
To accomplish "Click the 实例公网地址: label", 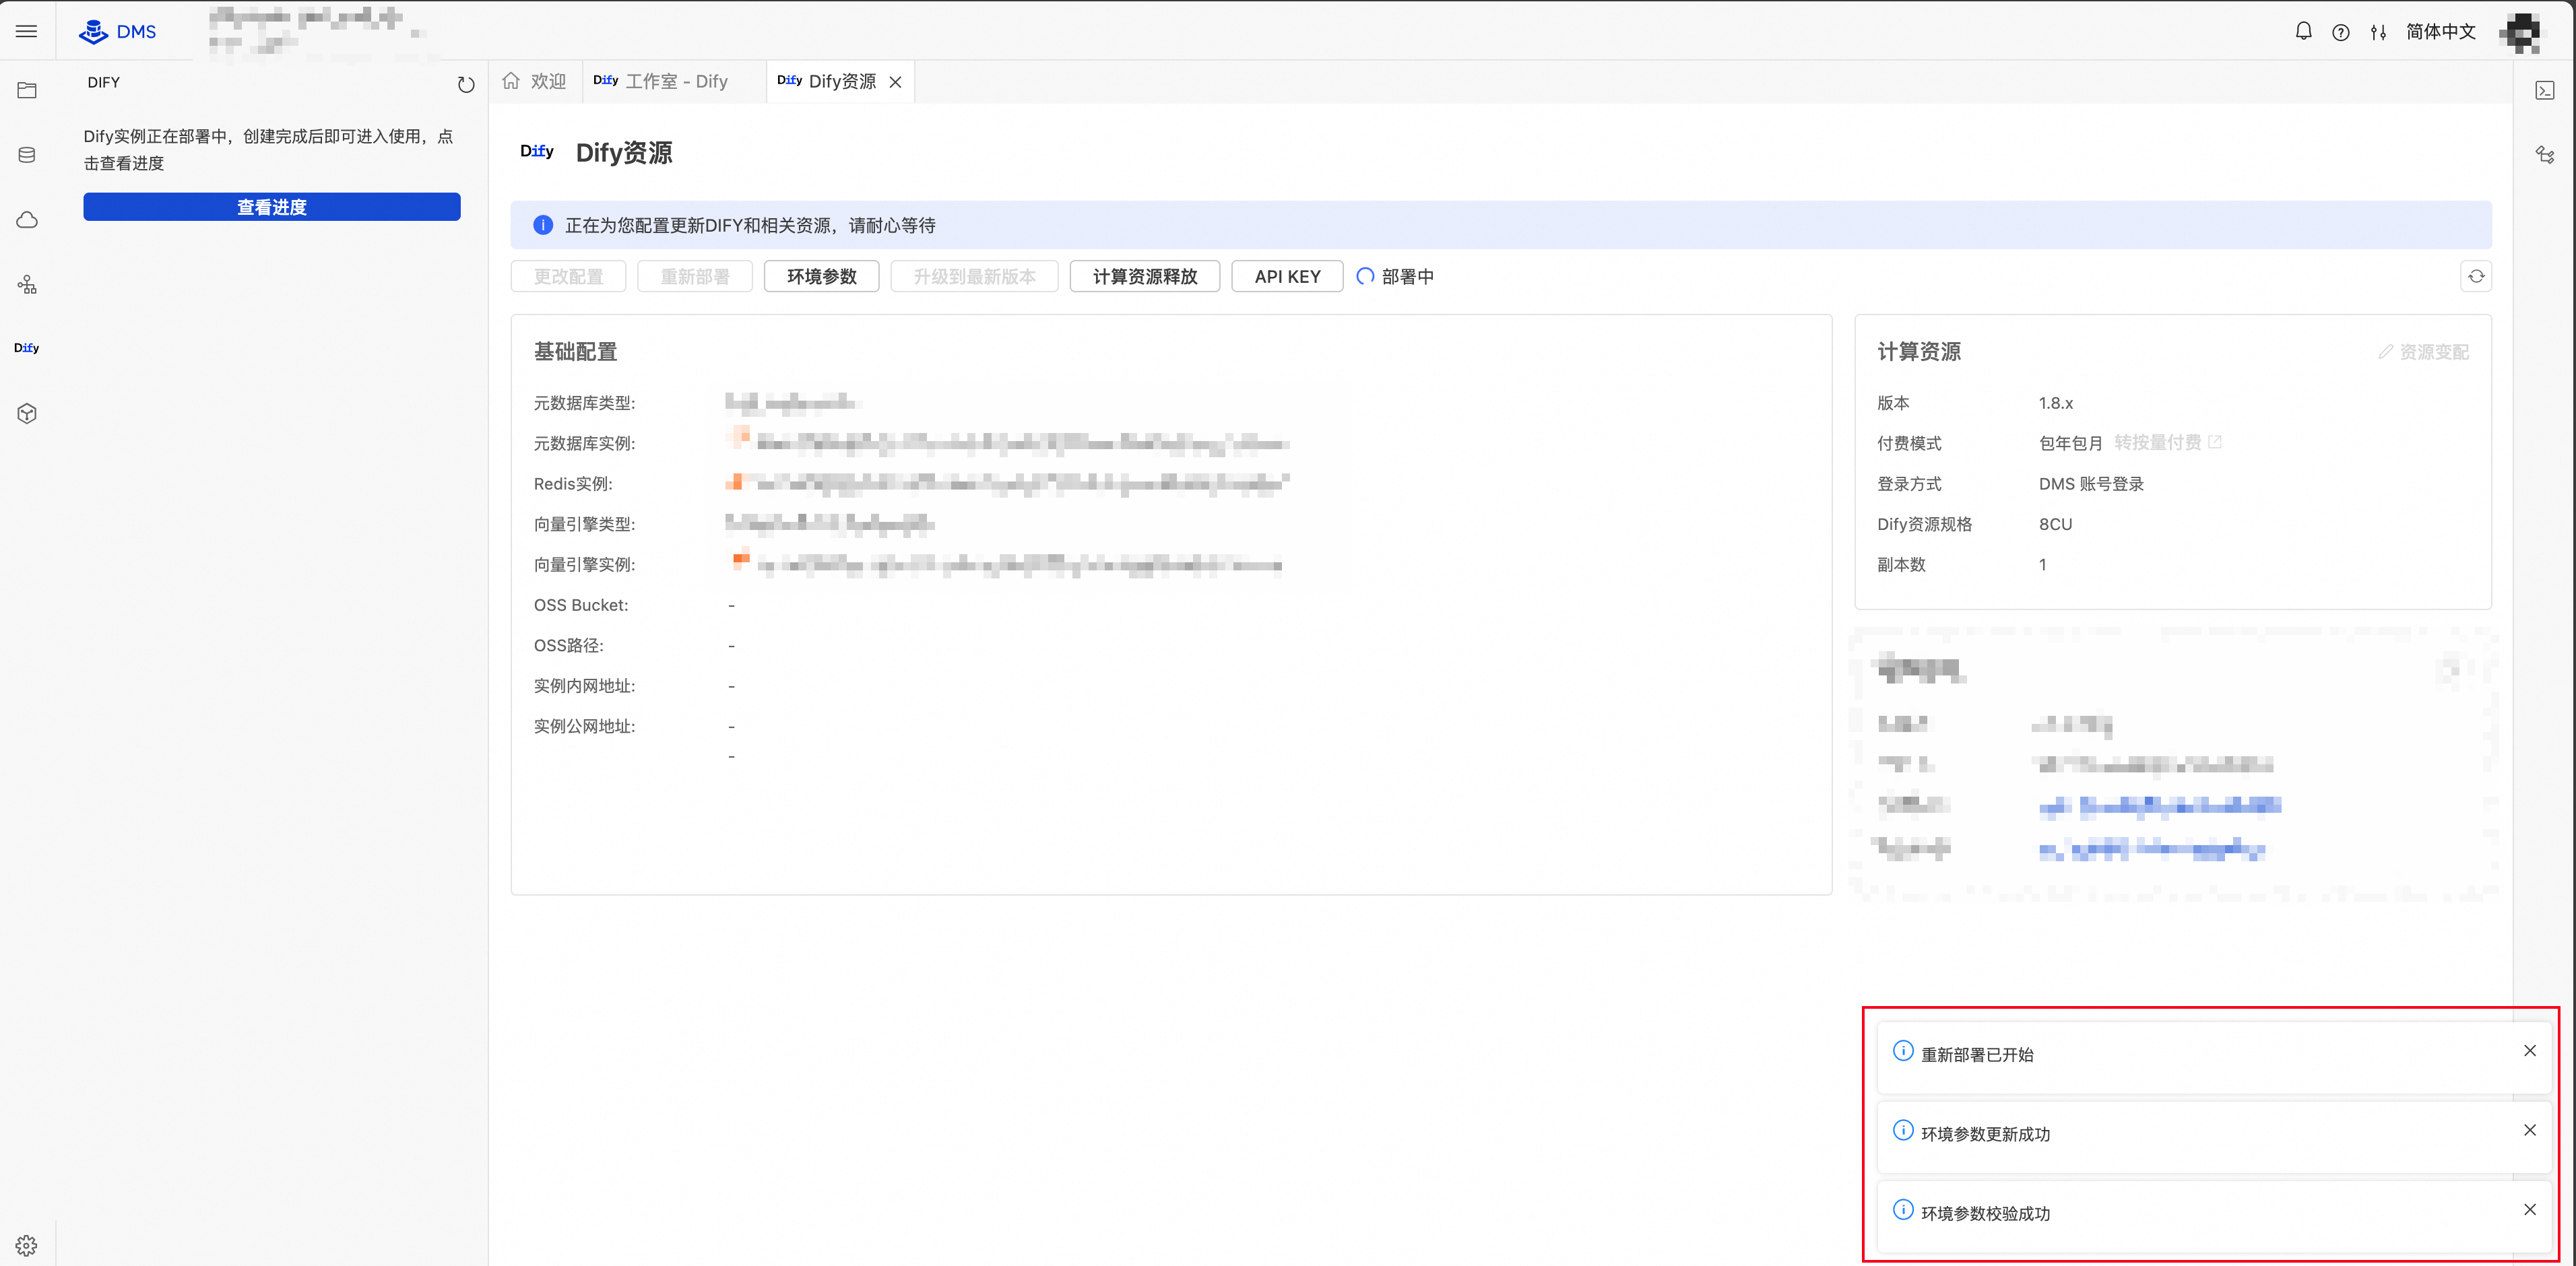I will coord(584,726).
